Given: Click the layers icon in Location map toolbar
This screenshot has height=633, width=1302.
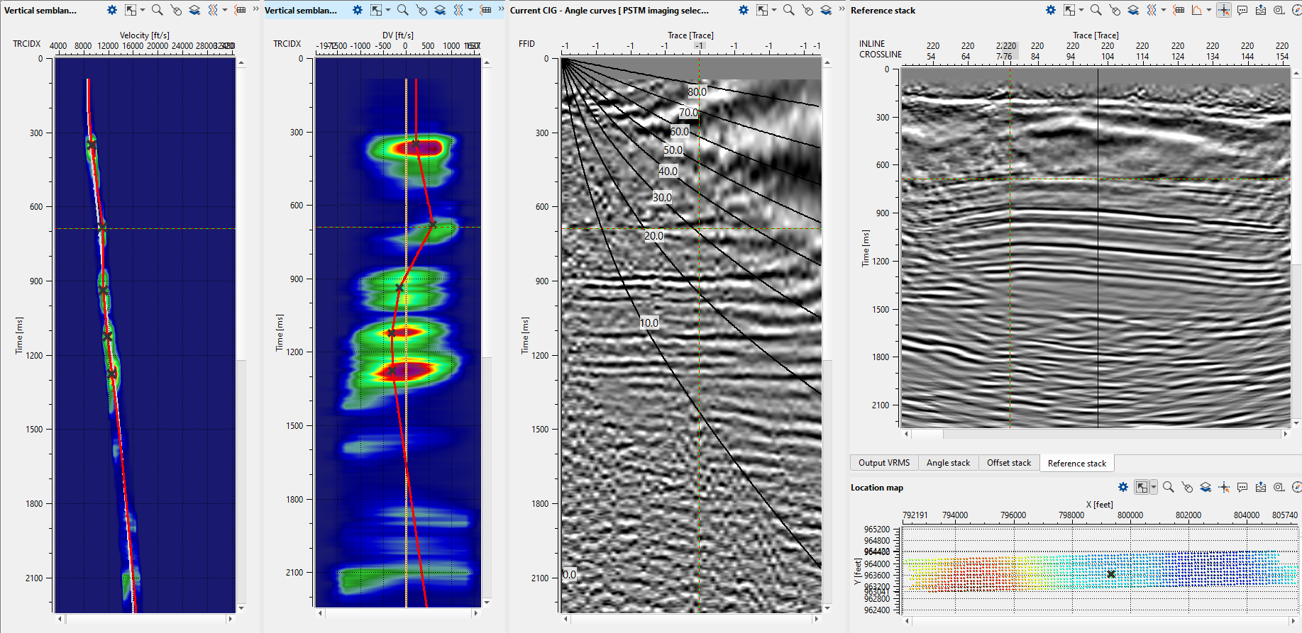Looking at the screenshot, I should [x=1206, y=487].
